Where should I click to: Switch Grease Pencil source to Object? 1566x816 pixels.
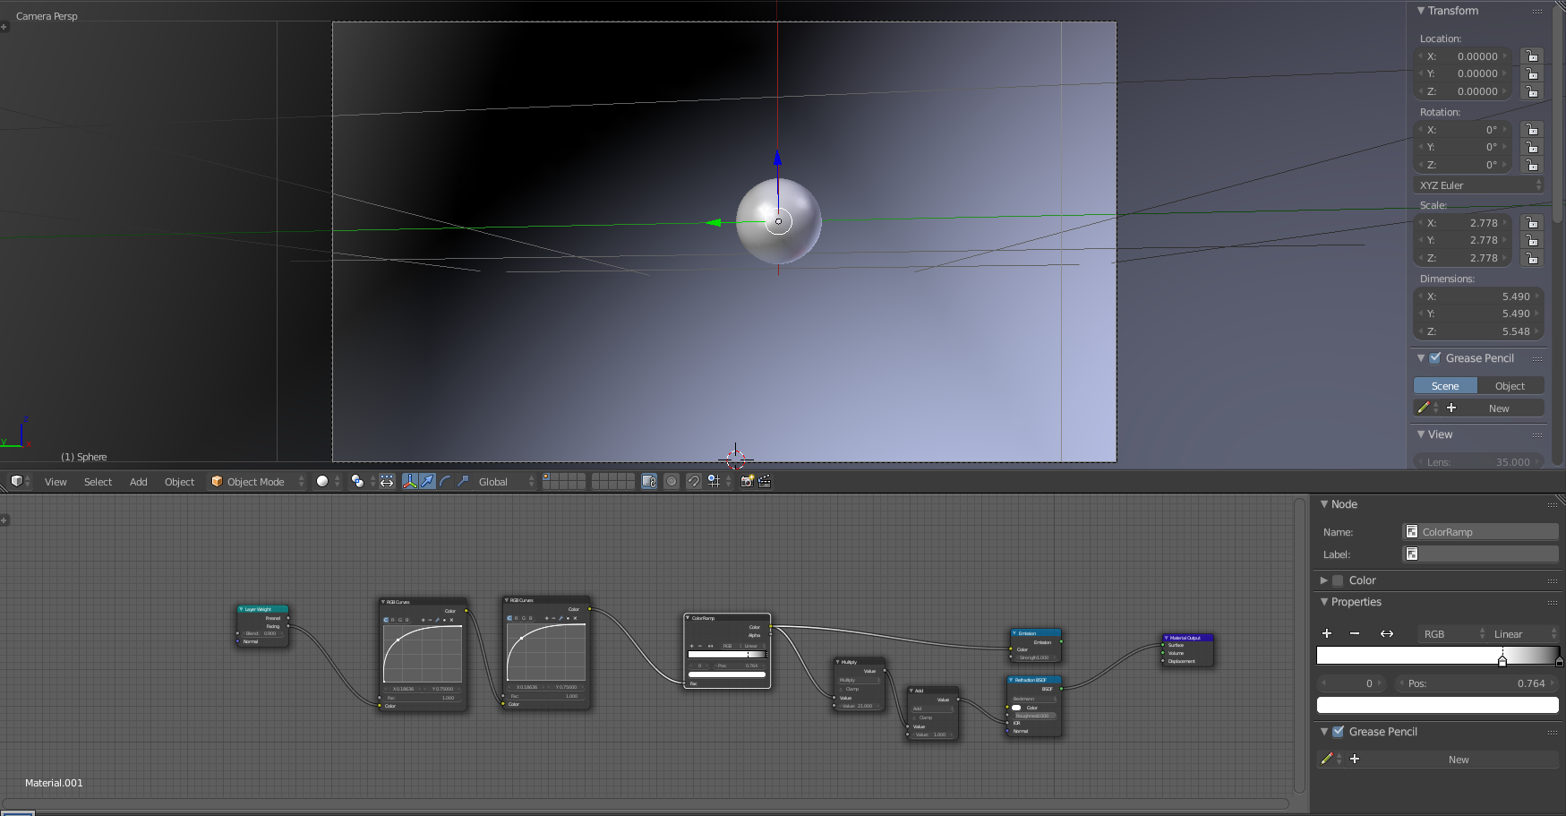(x=1510, y=385)
